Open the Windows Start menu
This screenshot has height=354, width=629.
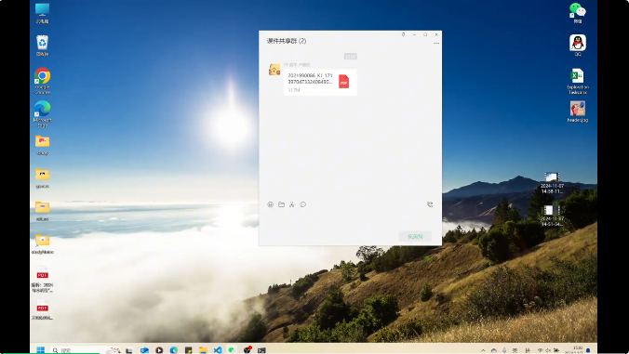click(x=41, y=350)
